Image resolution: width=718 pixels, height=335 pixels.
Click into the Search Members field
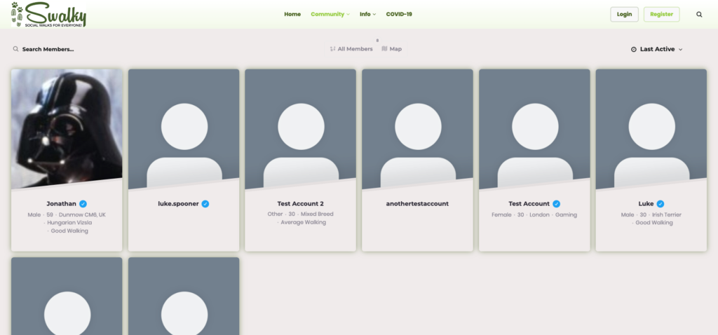[48, 49]
